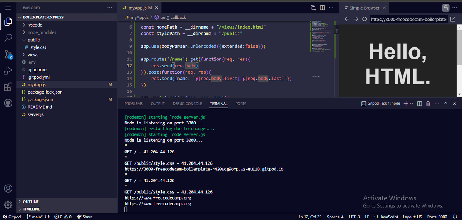462x220 pixels.
Task: Expand the .vscode folder
Action: tap(67, 25)
